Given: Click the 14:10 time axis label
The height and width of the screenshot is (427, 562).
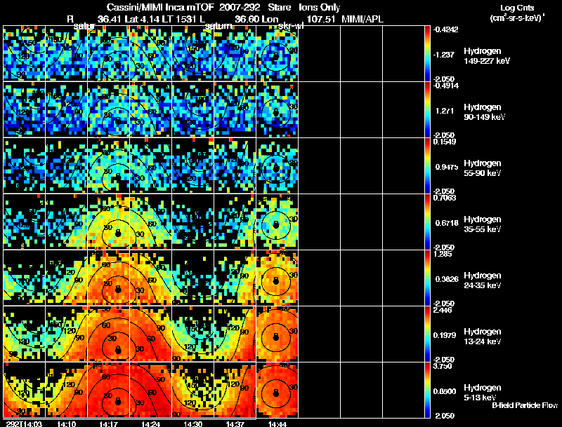Looking at the screenshot, I should point(66,423).
